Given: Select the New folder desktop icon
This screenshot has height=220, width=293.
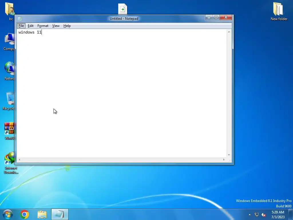Looking at the screenshot, I should (x=279, y=11).
